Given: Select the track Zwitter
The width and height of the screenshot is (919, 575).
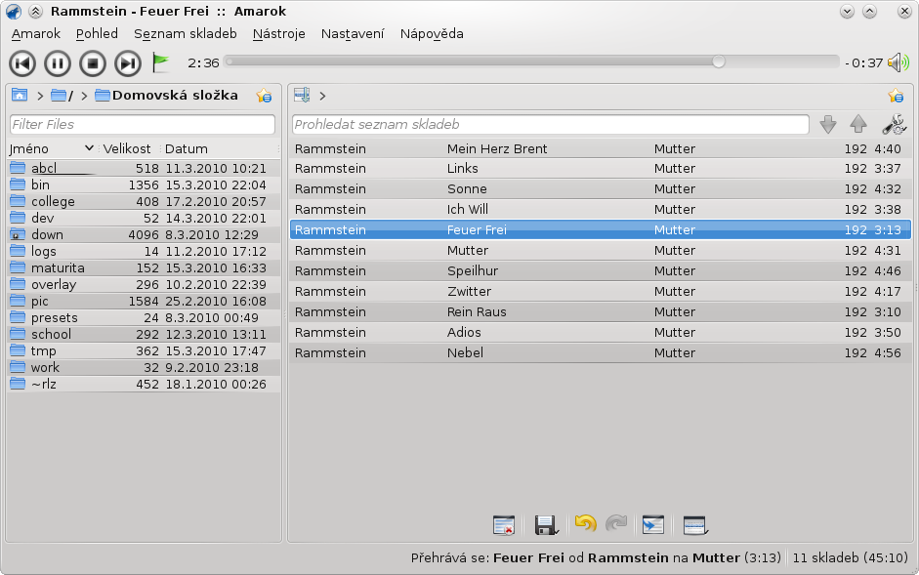Looking at the screenshot, I should (601, 291).
